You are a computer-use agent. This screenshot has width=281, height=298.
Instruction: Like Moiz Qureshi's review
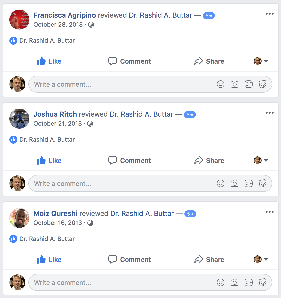(49, 260)
